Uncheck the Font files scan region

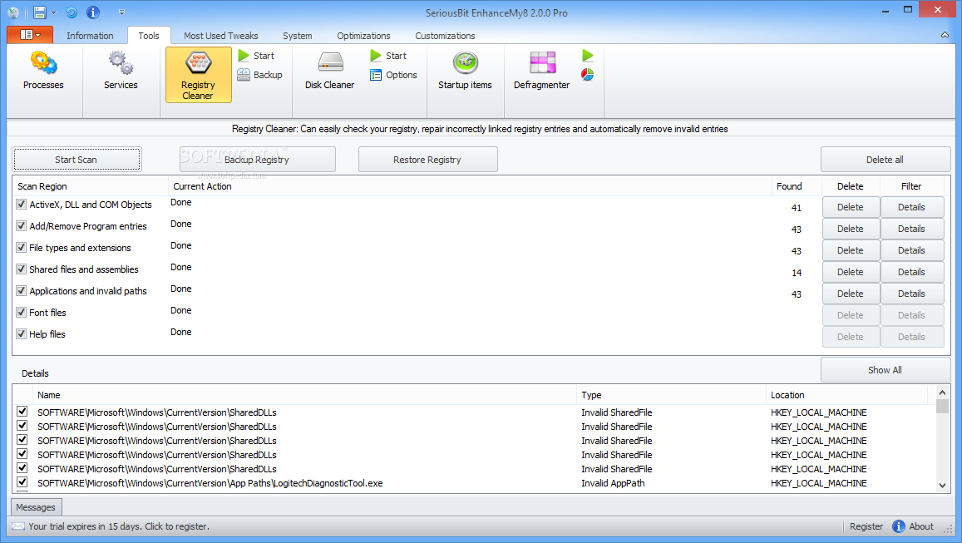pos(22,313)
